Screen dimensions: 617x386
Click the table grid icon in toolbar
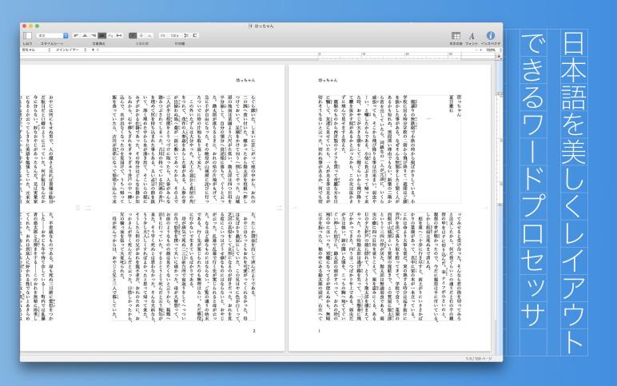coord(456,35)
